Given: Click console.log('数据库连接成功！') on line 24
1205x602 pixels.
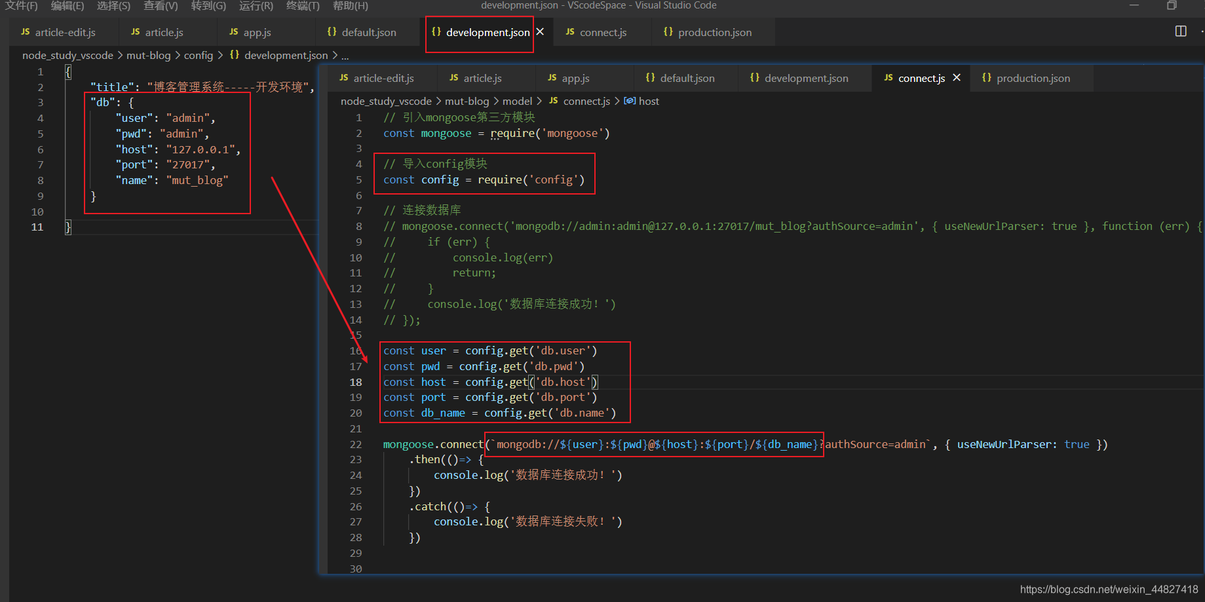Looking at the screenshot, I should pyautogui.click(x=527, y=475).
